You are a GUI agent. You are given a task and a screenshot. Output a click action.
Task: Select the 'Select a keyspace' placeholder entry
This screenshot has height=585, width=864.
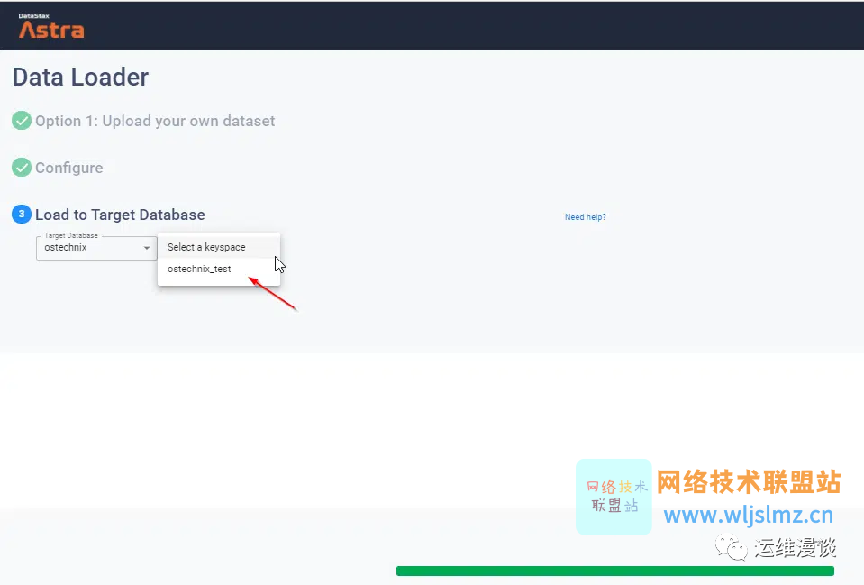[219, 247]
